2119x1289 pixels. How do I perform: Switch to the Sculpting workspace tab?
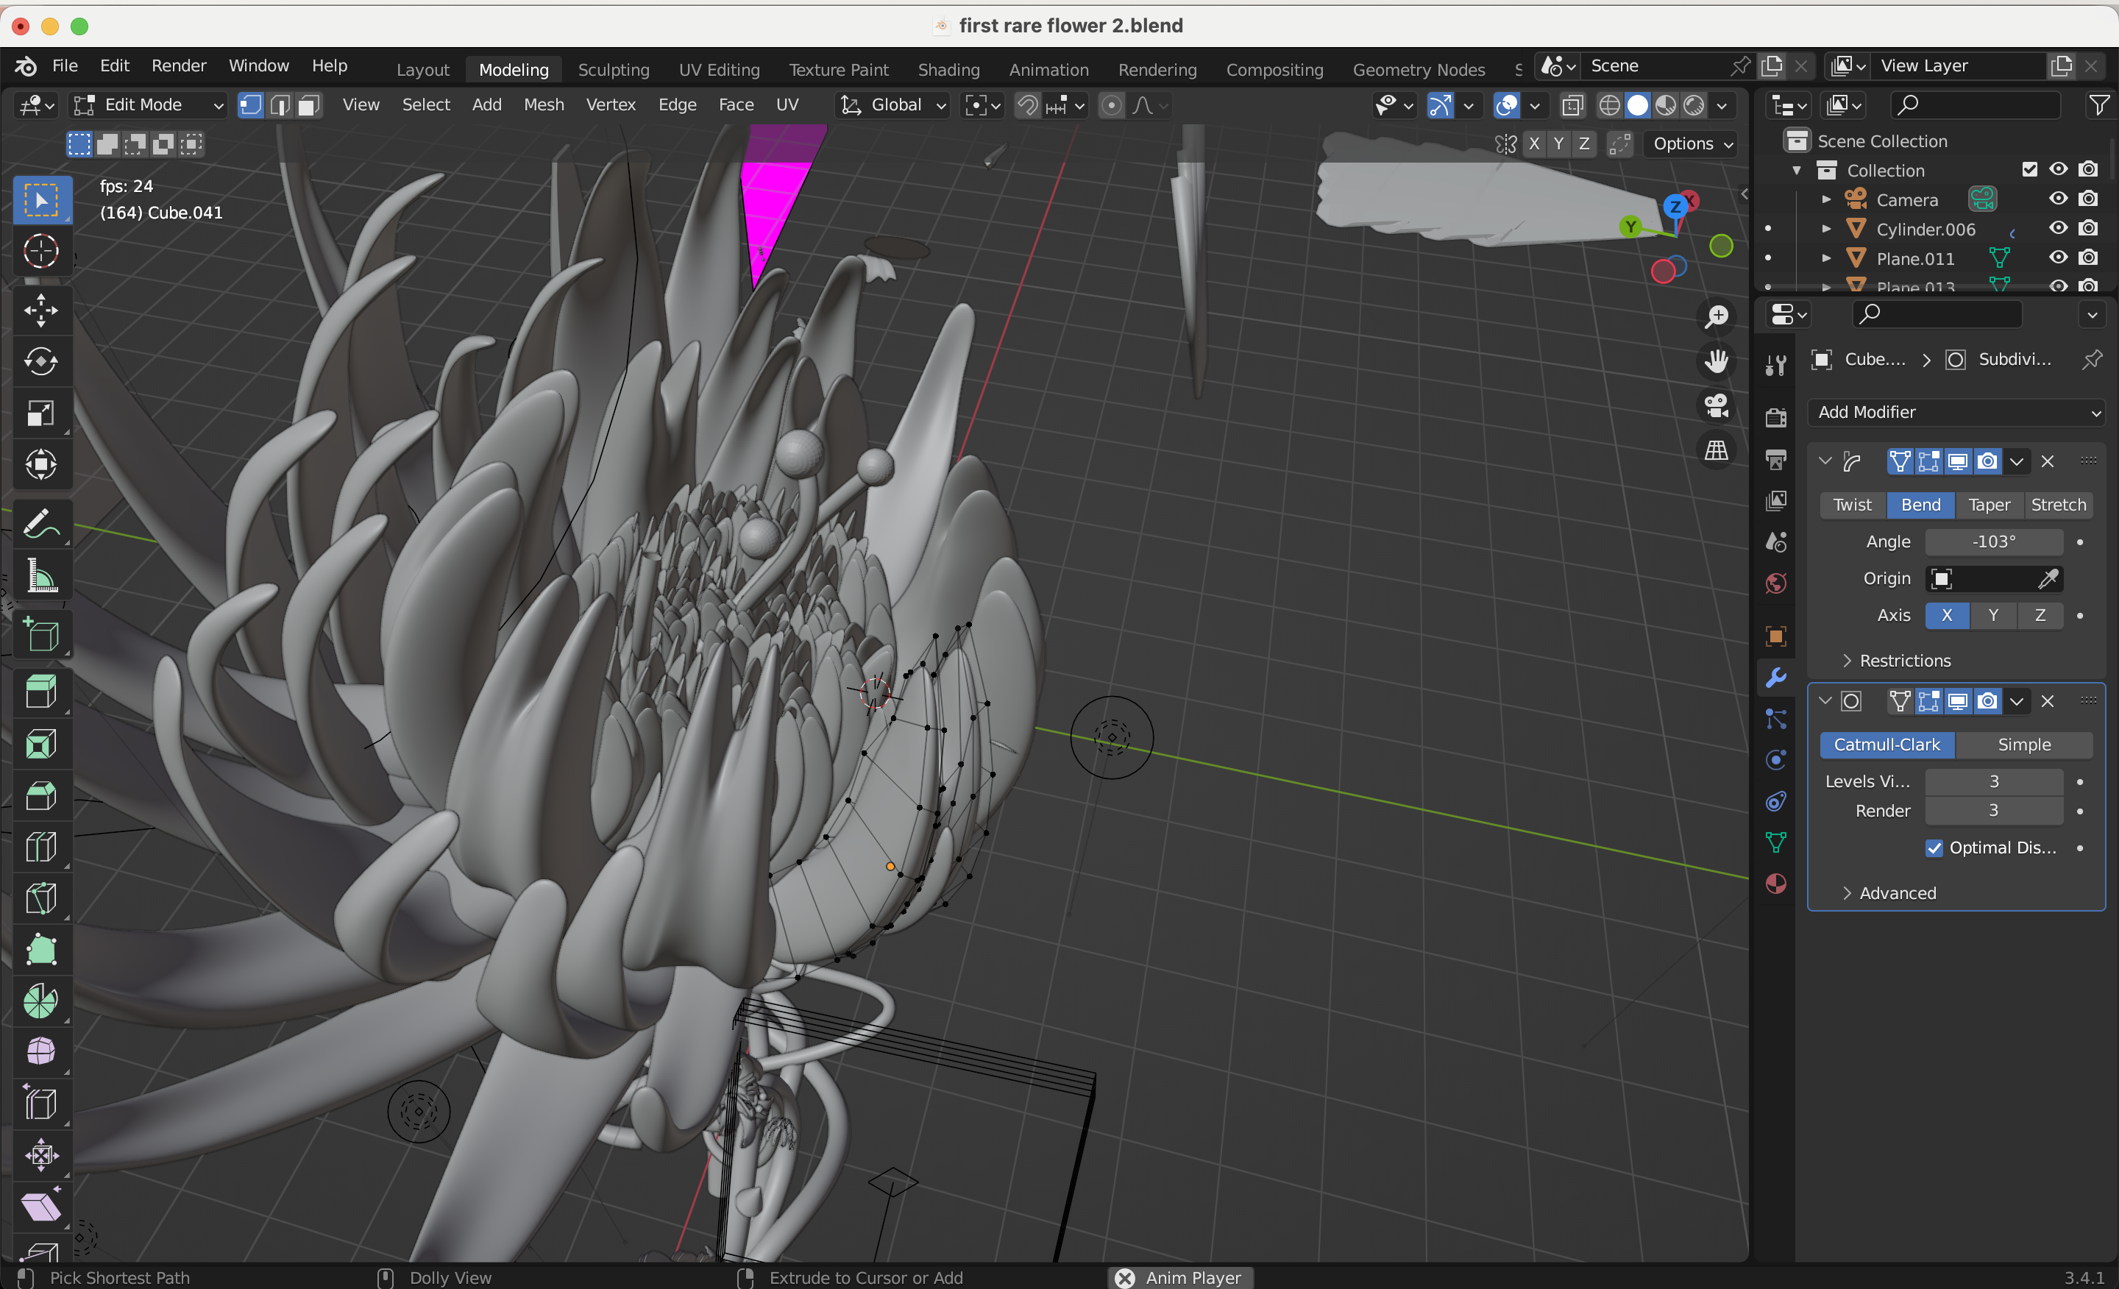click(613, 70)
